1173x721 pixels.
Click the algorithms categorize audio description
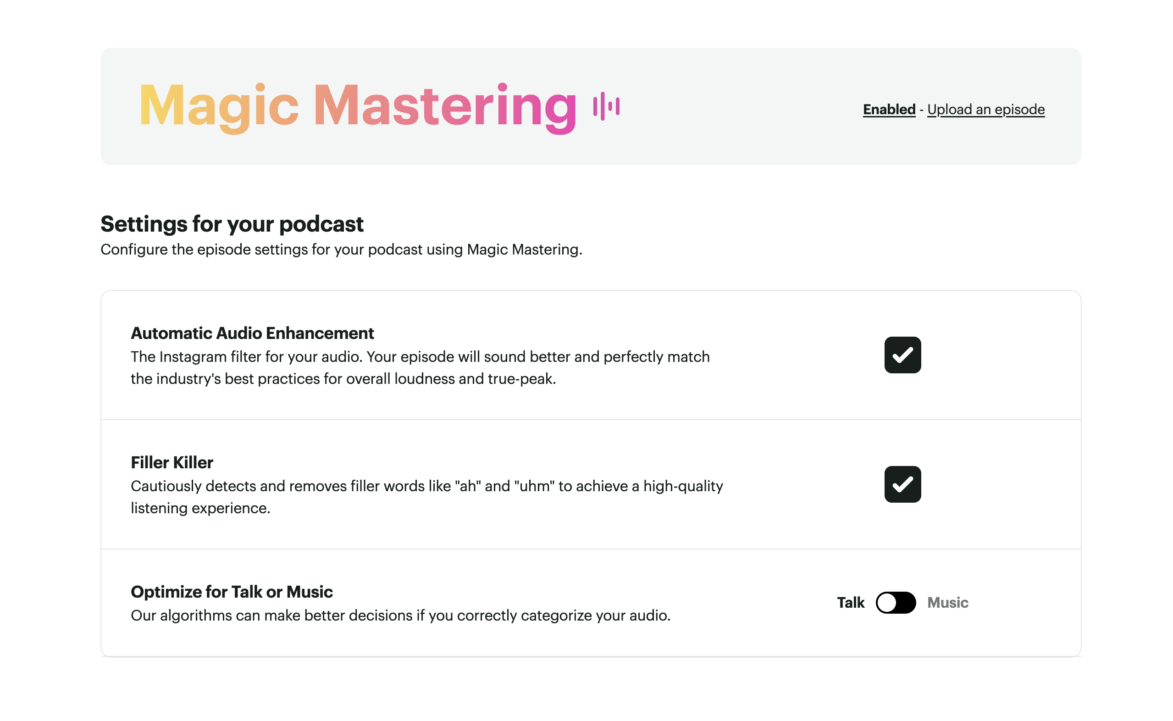point(400,615)
